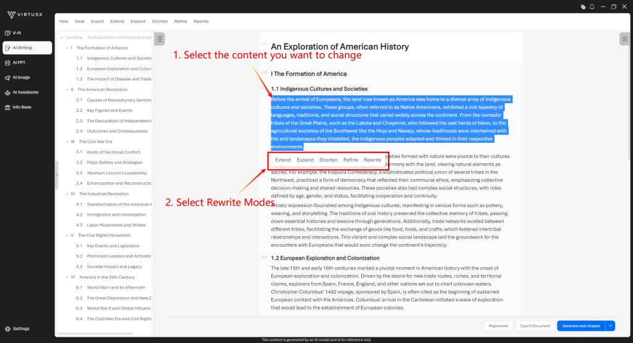Select outline item 1.1 Indigenous Cultures

(113, 59)
